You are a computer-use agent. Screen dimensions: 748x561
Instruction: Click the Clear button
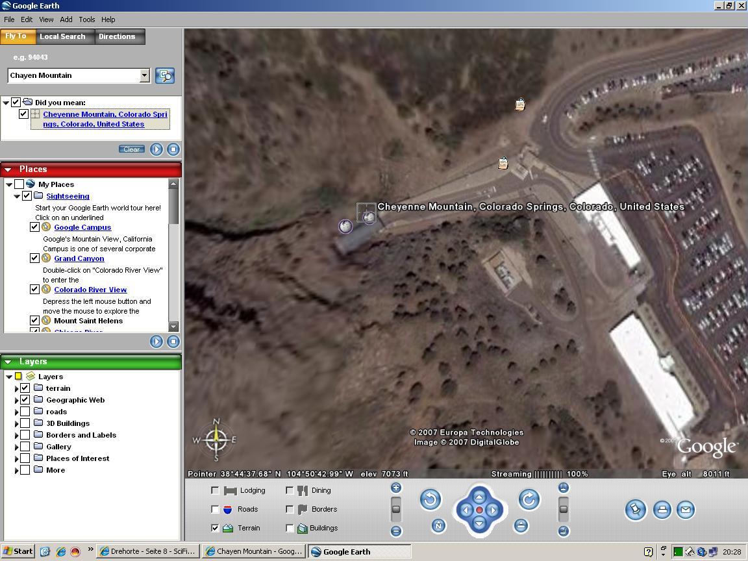click(131, 149)
